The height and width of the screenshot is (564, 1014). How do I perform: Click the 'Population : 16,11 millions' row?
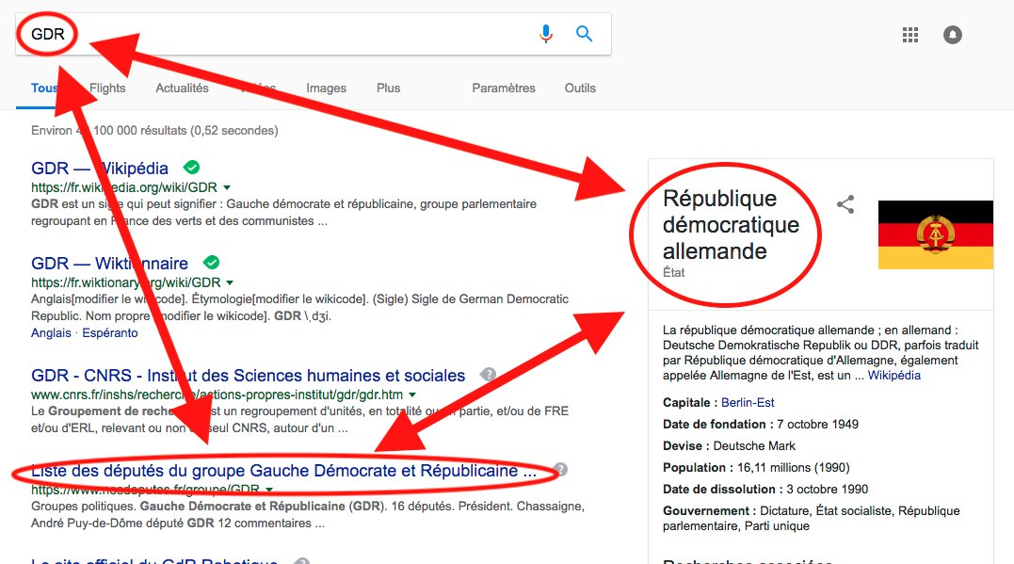756,468
